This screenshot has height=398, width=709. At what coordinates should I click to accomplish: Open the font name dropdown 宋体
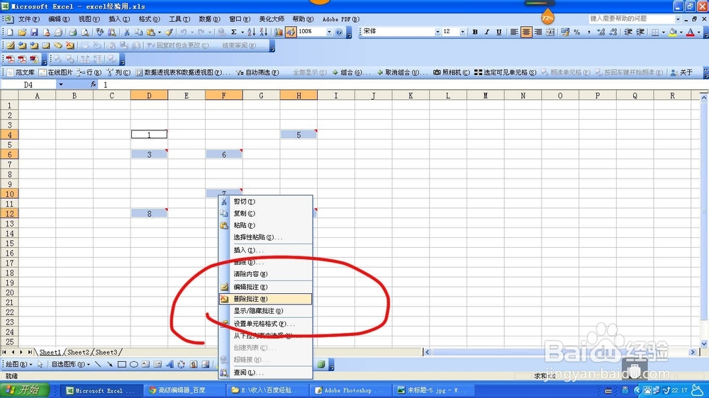(x=437, y=32)
